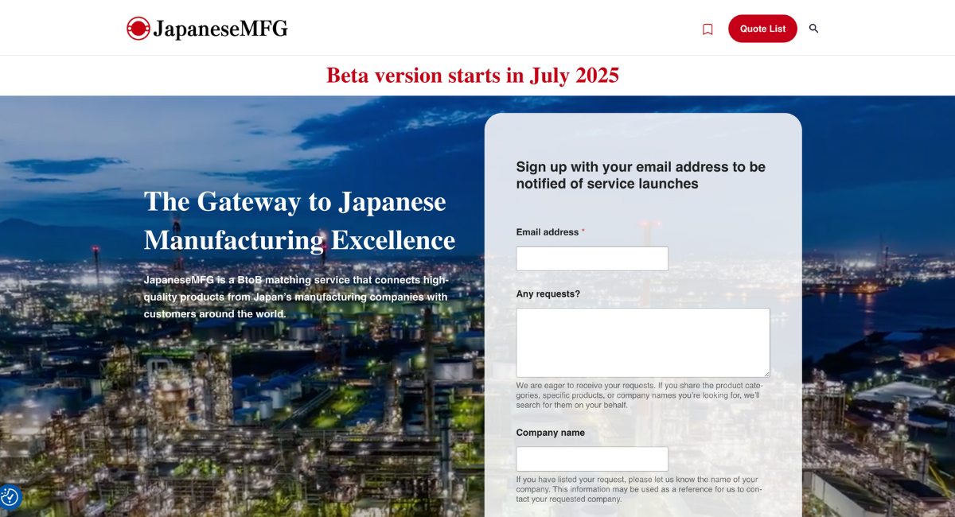Click the red circle JapaneseMFG logo icon

click(138, 29)
